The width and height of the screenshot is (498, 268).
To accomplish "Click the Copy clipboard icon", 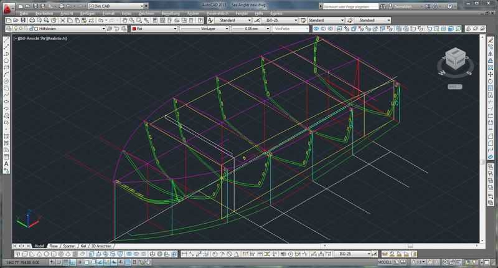I will click(x=70, y=21).
